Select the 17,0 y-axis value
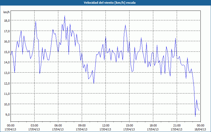 click(x=7, y=31)
